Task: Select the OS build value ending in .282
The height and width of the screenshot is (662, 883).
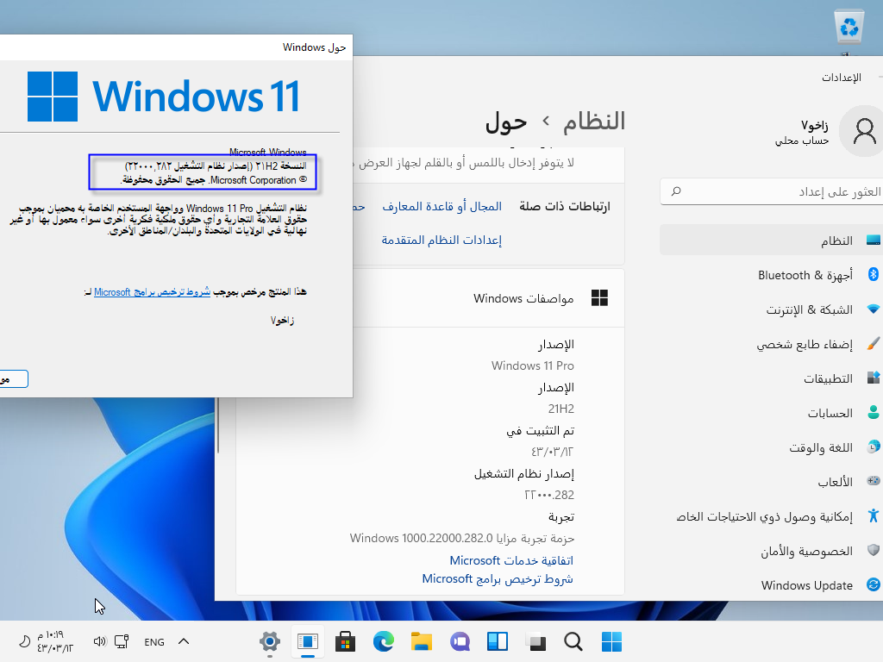Action: click(549, 495)
